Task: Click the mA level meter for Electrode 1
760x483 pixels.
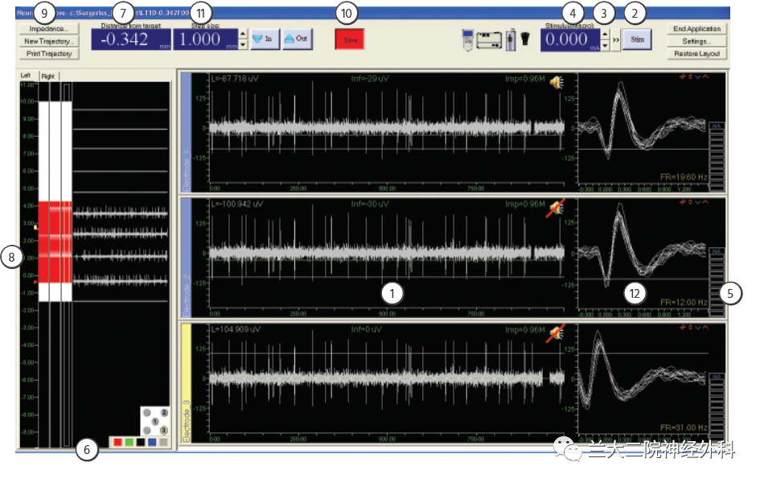Action: coord(717,157)
